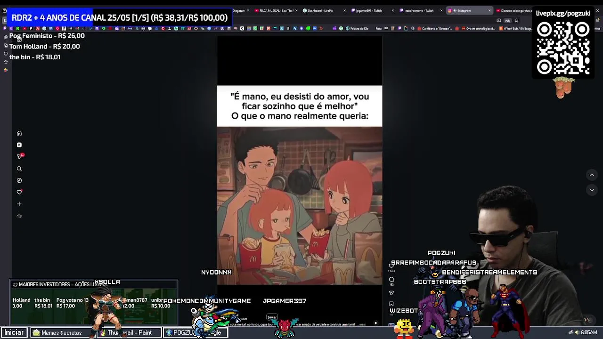Click the 90% zoom indicator in address bar
Image resolution: width=603 pixels, height=339 pixels.
coord(507,21)
